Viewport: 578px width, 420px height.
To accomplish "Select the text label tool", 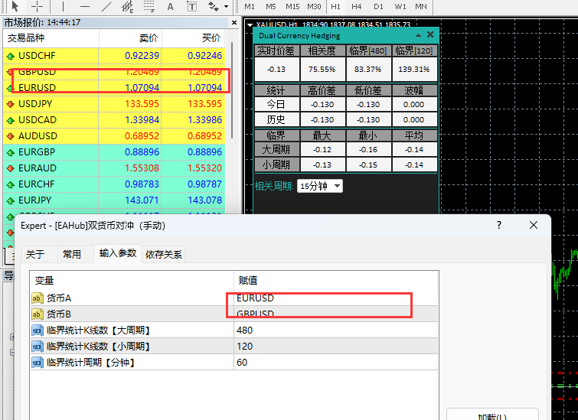I will click(191, 7).
